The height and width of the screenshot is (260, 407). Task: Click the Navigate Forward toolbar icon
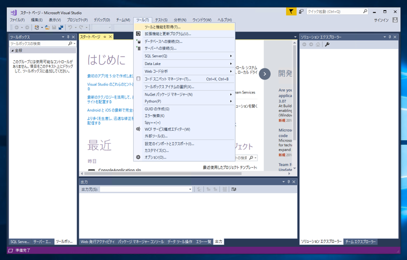point(27,27)
